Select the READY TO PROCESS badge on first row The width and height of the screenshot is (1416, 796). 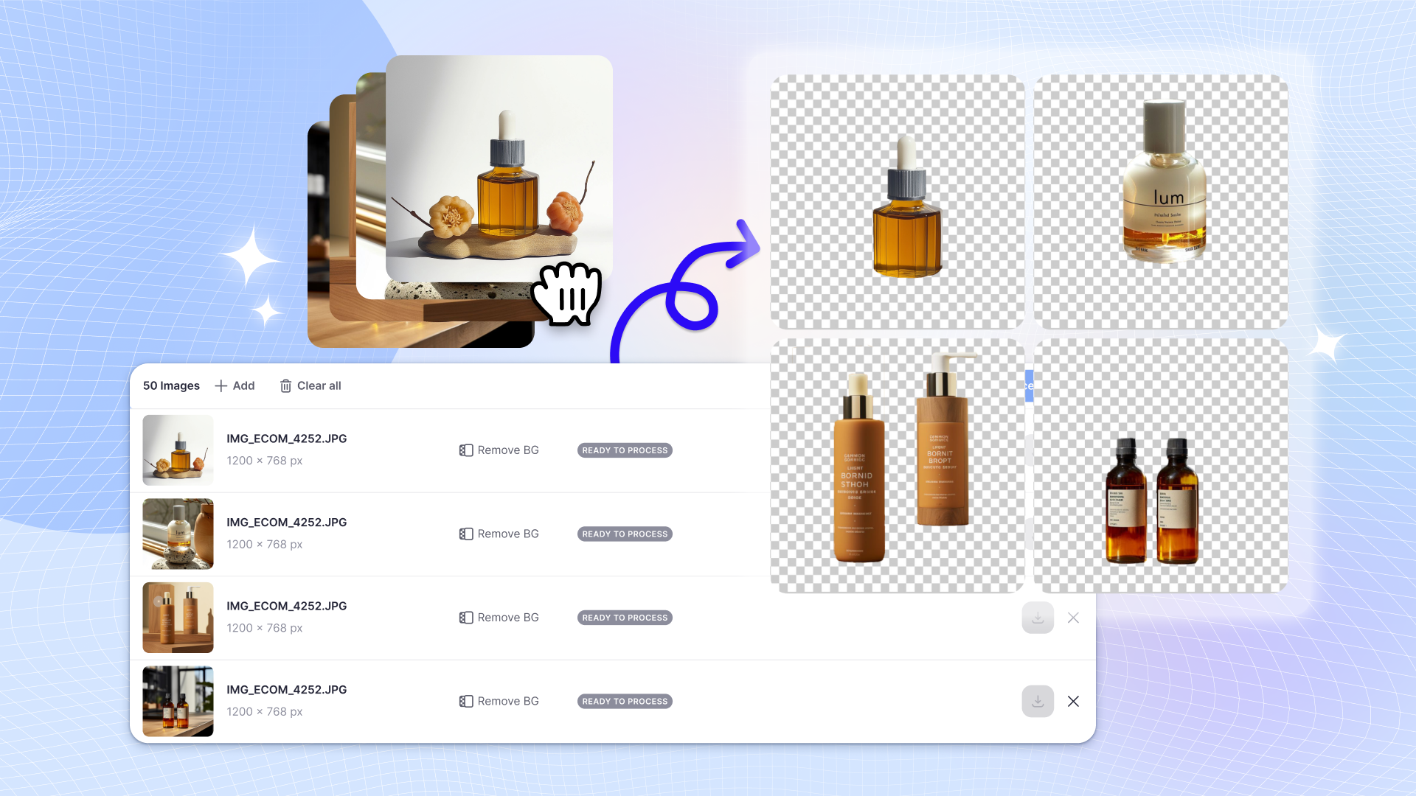pyautogui.click(x=625, y=450)
